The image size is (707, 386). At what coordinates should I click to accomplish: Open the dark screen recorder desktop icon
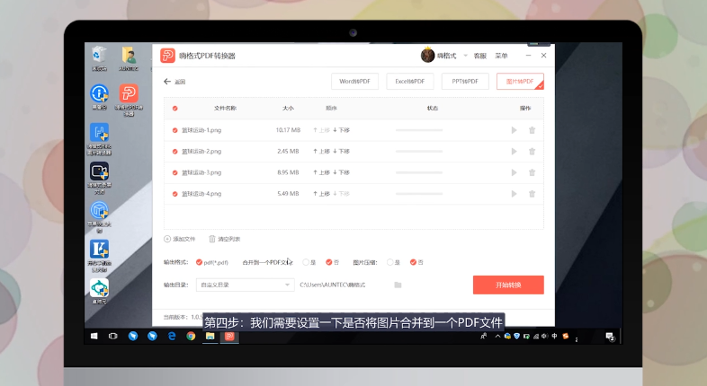click(100, 177)
